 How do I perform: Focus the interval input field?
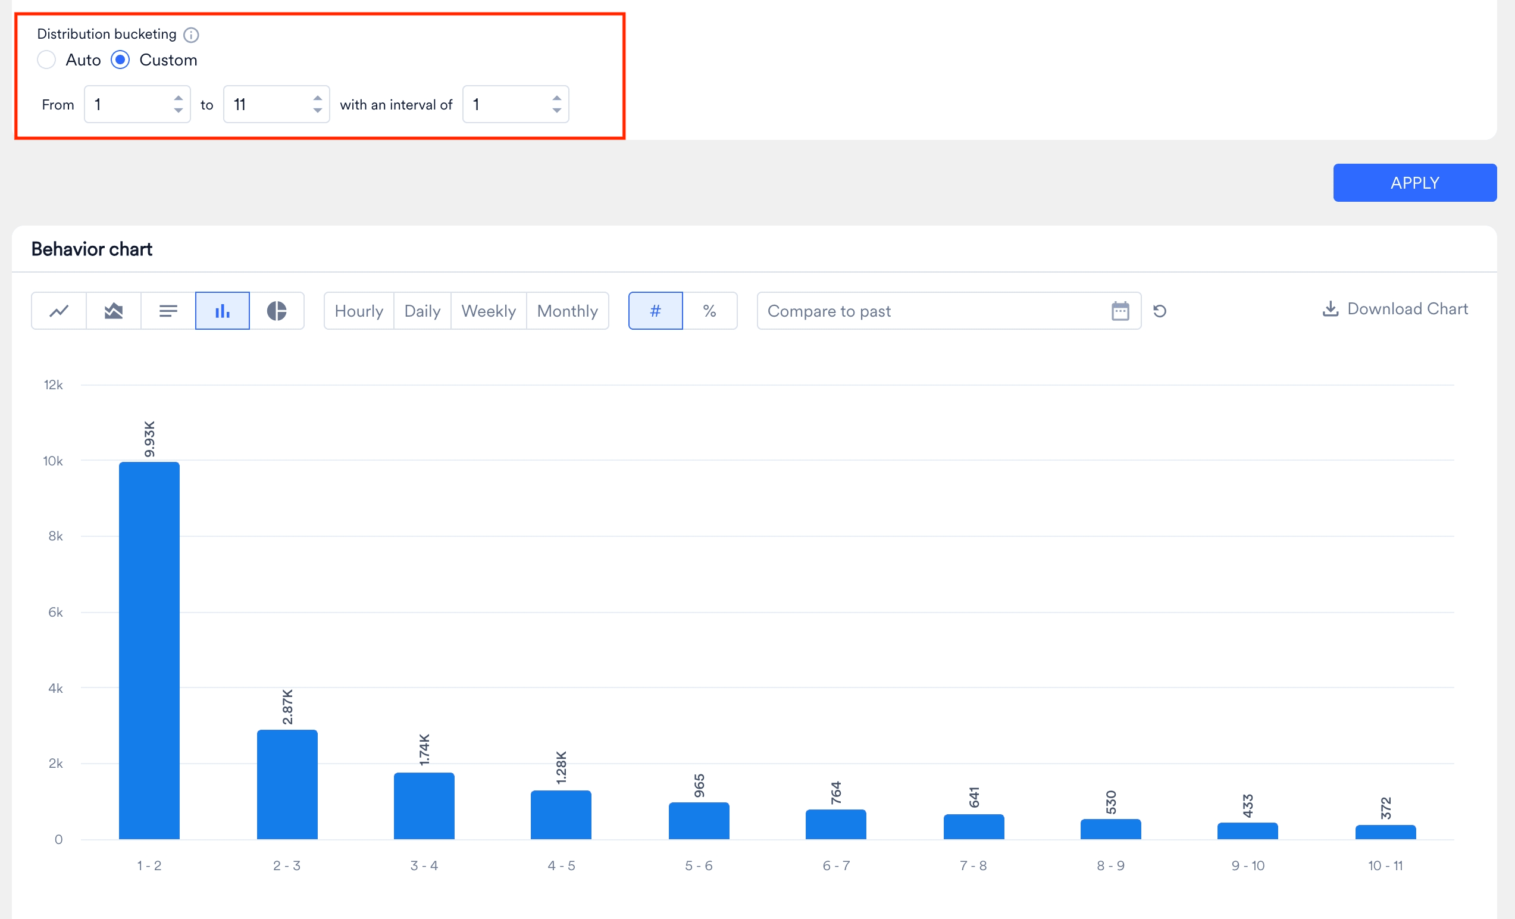click(515, 105)
